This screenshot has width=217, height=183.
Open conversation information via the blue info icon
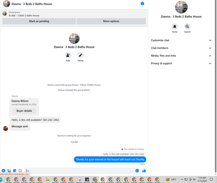click(142, 3)
